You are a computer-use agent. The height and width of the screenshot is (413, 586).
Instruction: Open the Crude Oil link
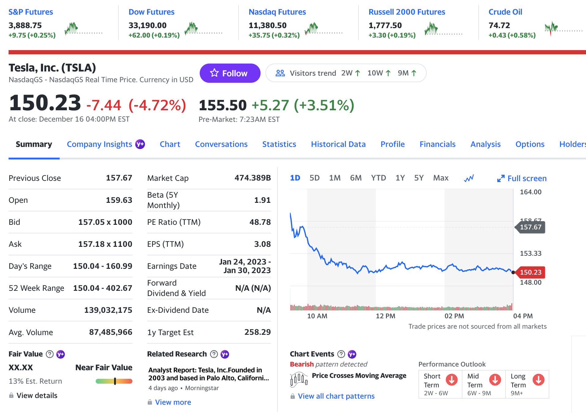click(505, 12)
